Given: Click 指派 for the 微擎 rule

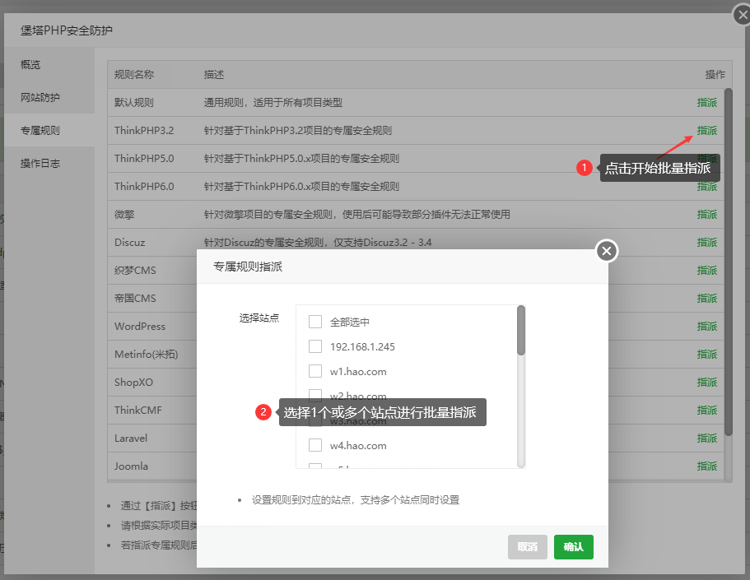Looking at the screenshot, I should point(706,215).
